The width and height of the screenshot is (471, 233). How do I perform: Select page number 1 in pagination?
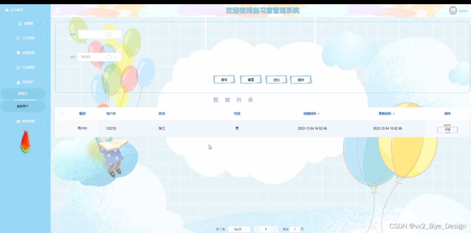tap(266, 229)
